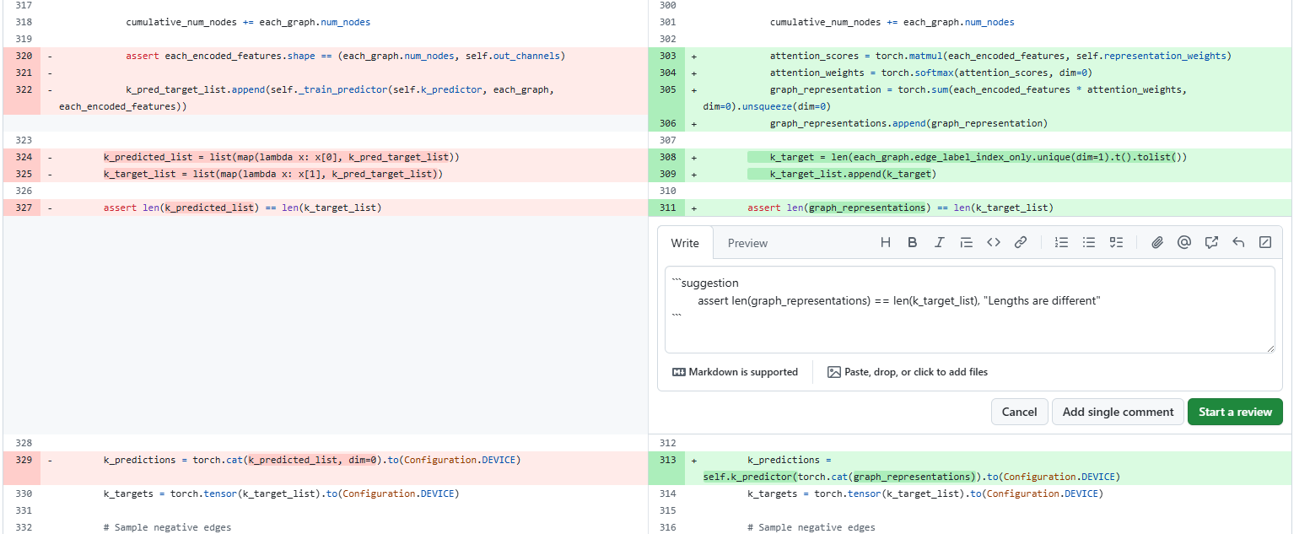Add a hyperlink in the comment
The height and width of the screenshot is (534, 1310).
pyautogui.click(x=1021, y=242)
